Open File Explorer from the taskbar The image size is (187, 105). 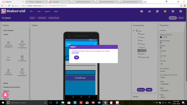coord(63,103)
